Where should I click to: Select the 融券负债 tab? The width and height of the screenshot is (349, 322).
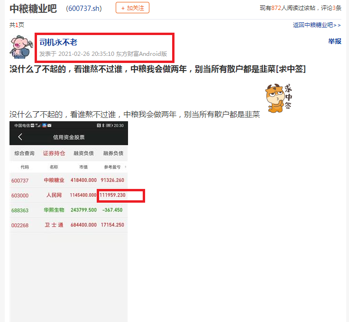[x=113, y=153]
